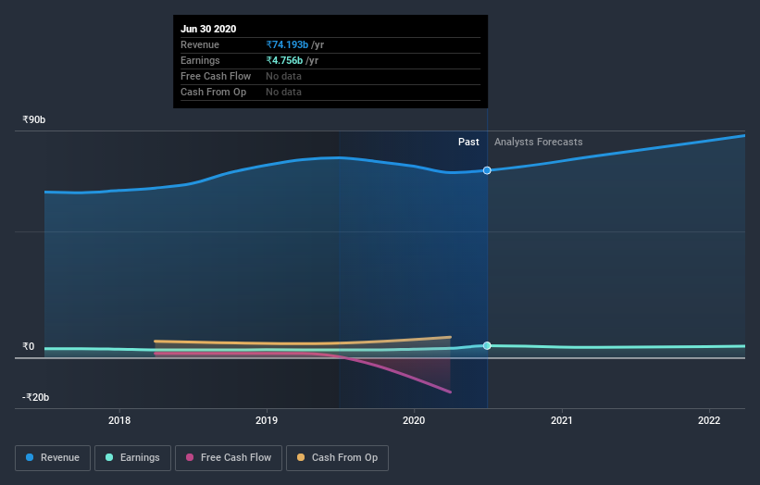Toggle the Cash From Op legend button

(337, 458)
